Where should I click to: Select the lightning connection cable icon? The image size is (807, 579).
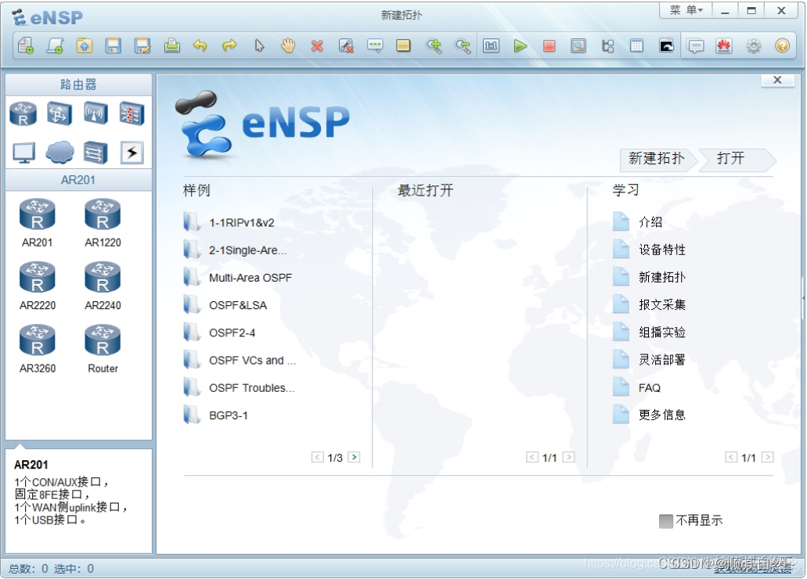click(x=131, y=153)
